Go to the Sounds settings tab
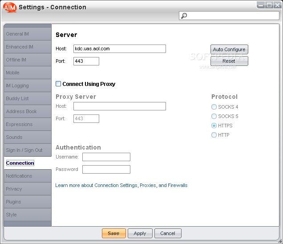The image size is (283, 244). click(28, 137)
